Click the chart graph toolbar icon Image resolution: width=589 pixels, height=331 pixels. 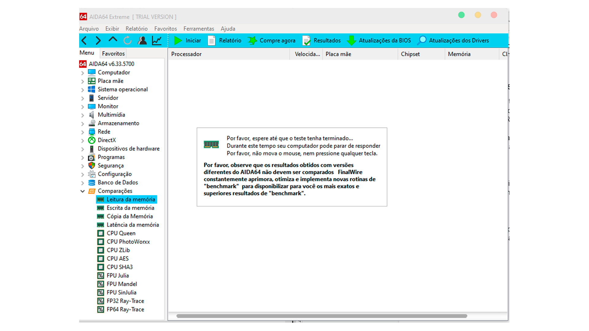point(157,40)
